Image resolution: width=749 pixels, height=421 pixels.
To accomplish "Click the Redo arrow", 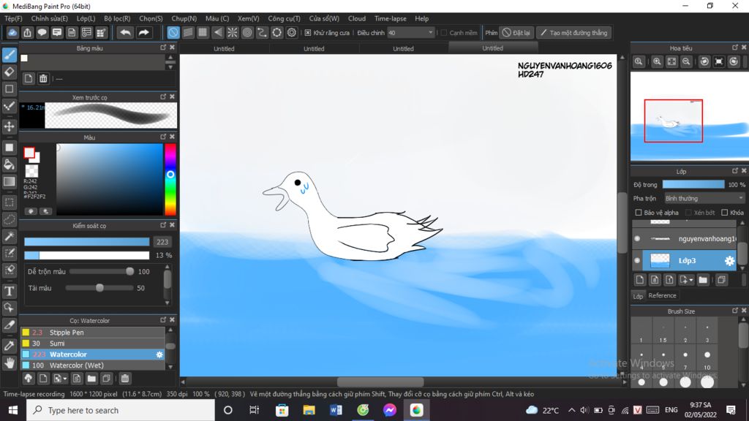I will (x=143, y=32).
